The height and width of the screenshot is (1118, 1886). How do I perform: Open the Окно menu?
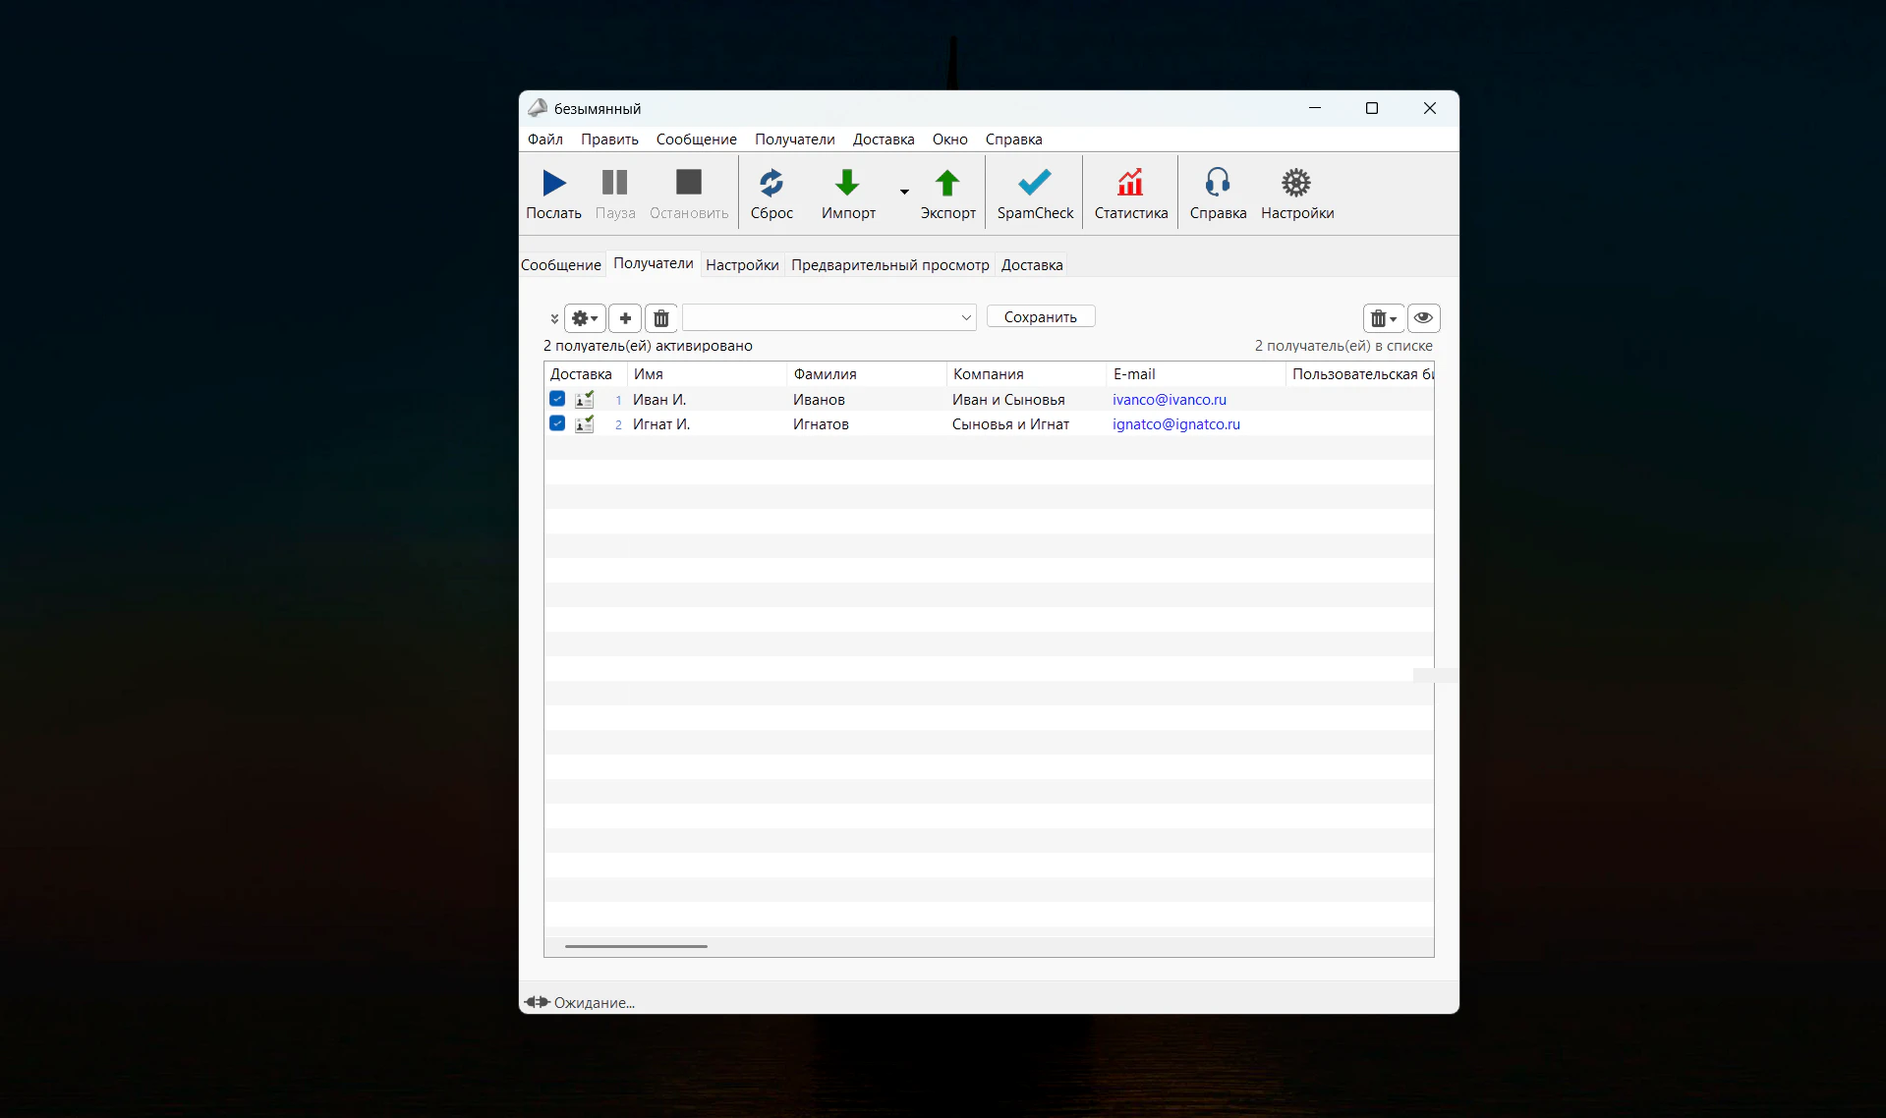pyautogui.click(x=950, y=140)
